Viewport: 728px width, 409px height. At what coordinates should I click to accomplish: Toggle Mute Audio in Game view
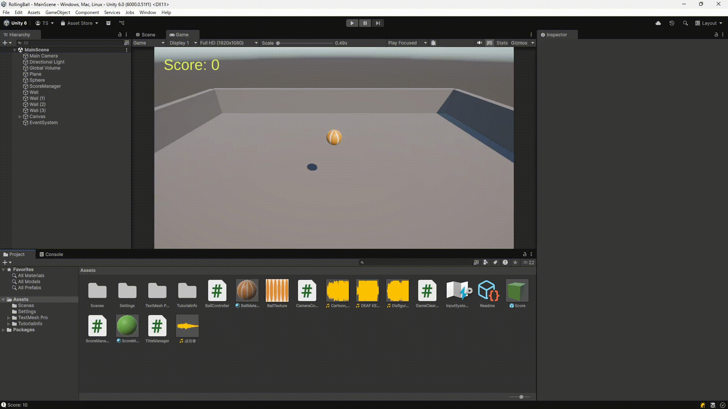click(x=480, y=43)
